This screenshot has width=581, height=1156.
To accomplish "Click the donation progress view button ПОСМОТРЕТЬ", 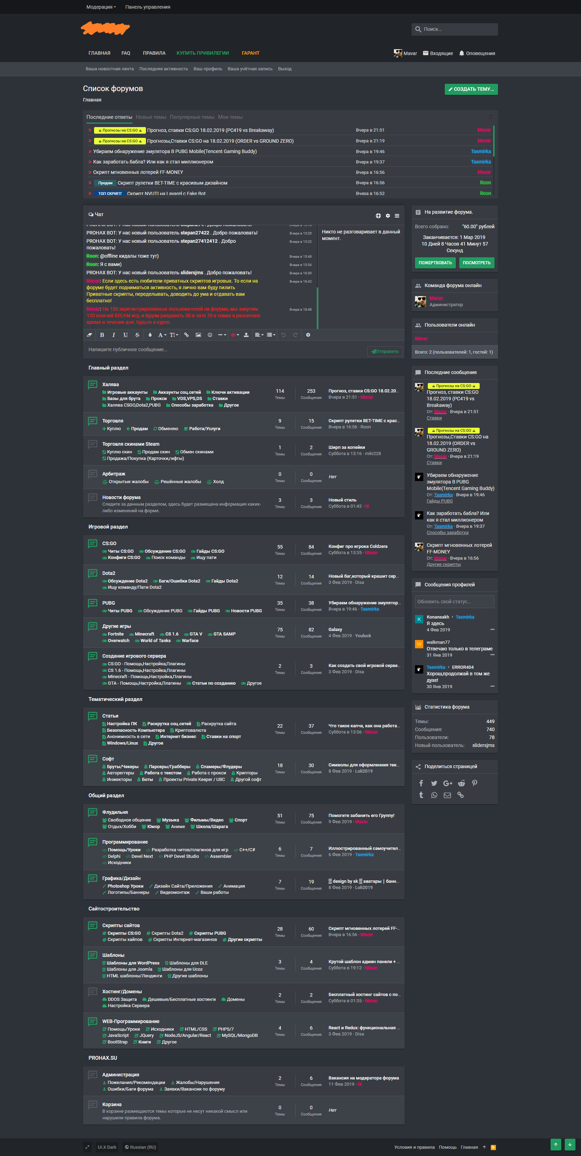I will pyautogui.click(x=476, y=263).
